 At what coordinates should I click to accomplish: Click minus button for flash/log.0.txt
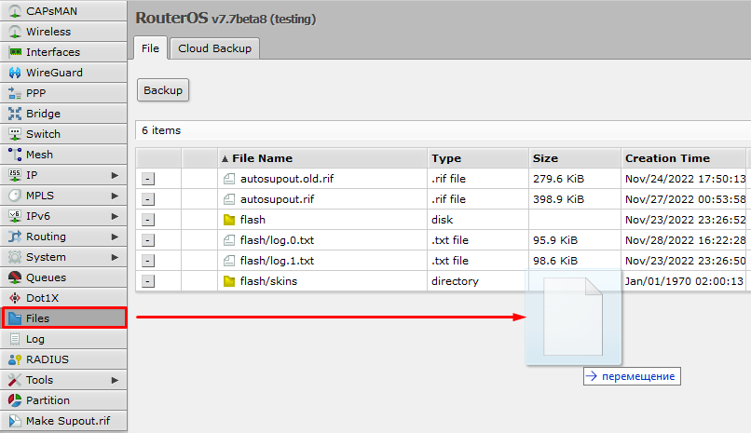coord(148,240)
